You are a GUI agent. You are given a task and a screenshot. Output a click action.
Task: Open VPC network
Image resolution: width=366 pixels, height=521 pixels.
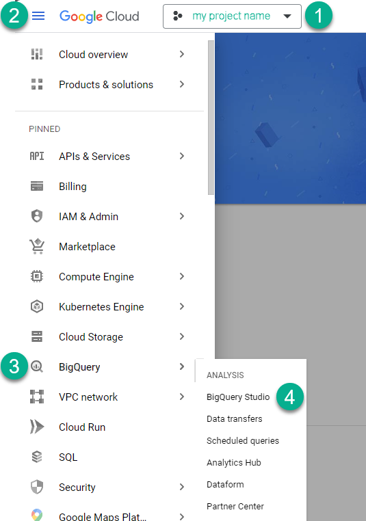(88, 397)
